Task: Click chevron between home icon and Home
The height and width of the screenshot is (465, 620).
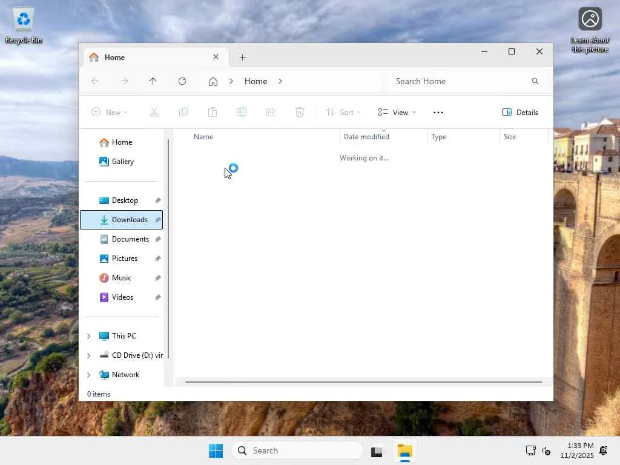Action: point(231,81)
